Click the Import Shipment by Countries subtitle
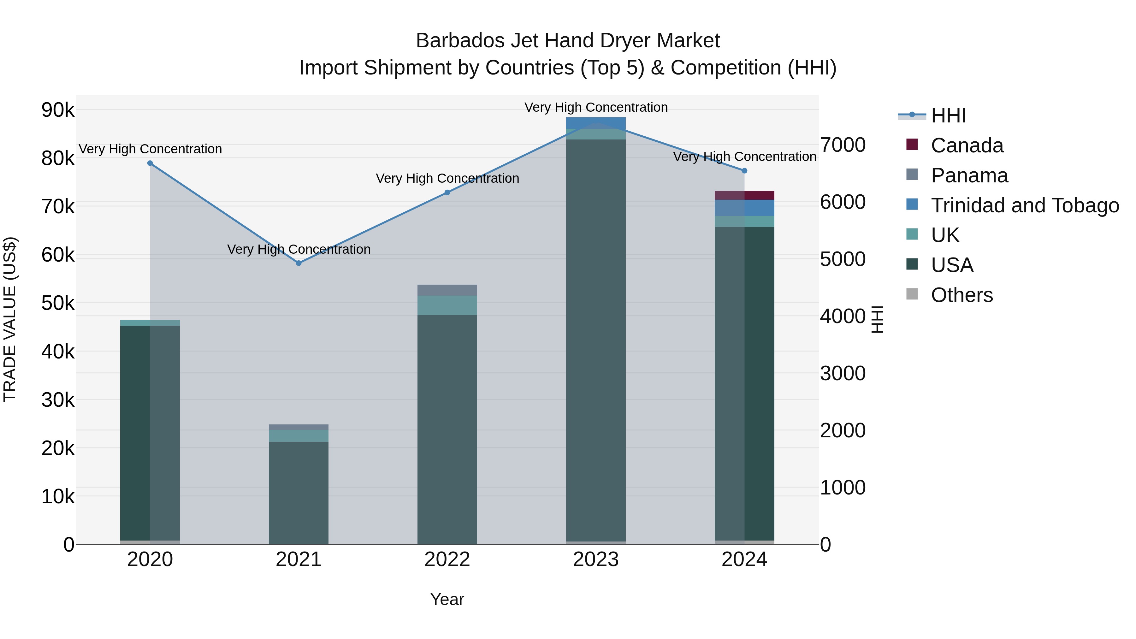 tap(568, 68)
